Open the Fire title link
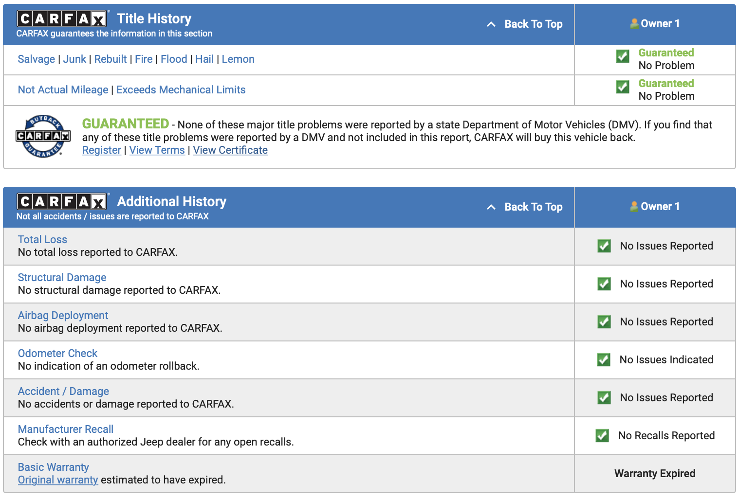The width and height of the screenshot is (739, 500). [x=144, y=59]
